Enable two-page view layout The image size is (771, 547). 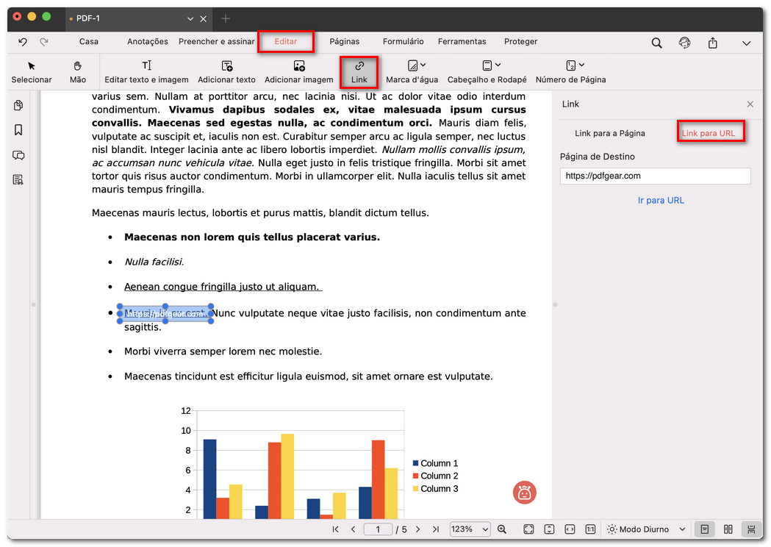(x=728, y=529)
